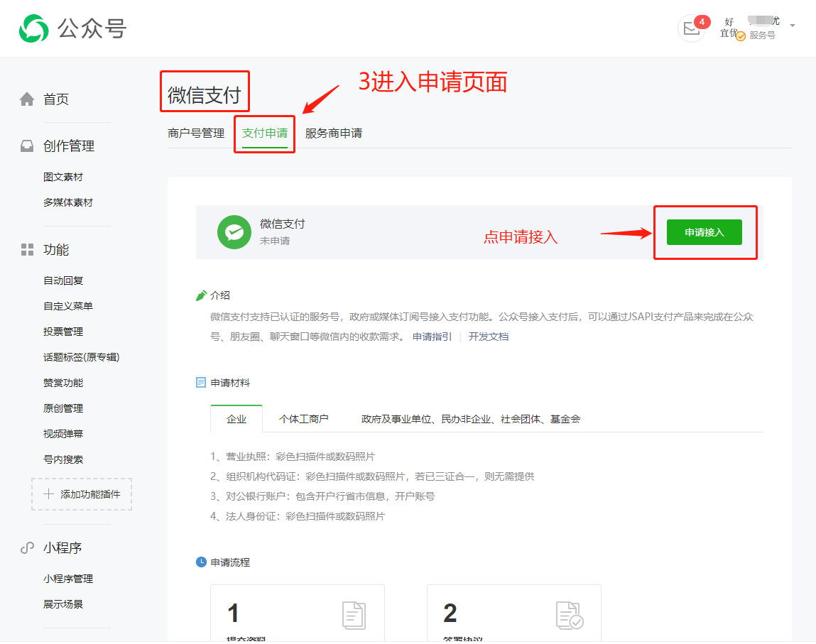
Task: Go to 自定义菜单 in the sidebar
Action: tap(68, 306)
